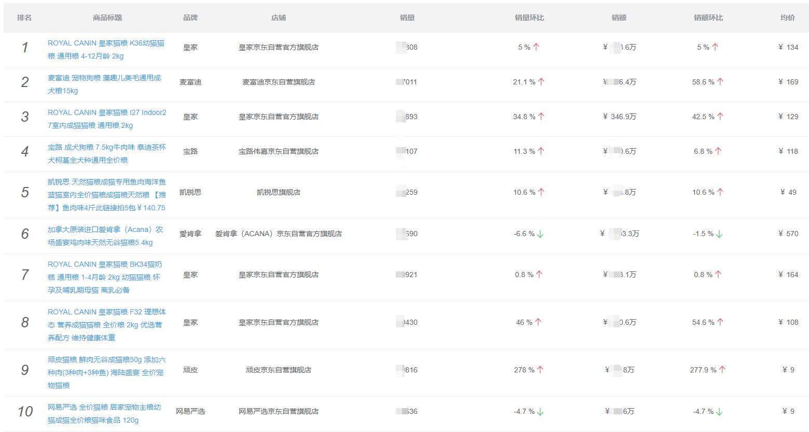Select the 凯锐思 brand cell
The image size is (809, 432).
(x=190, y=192)
